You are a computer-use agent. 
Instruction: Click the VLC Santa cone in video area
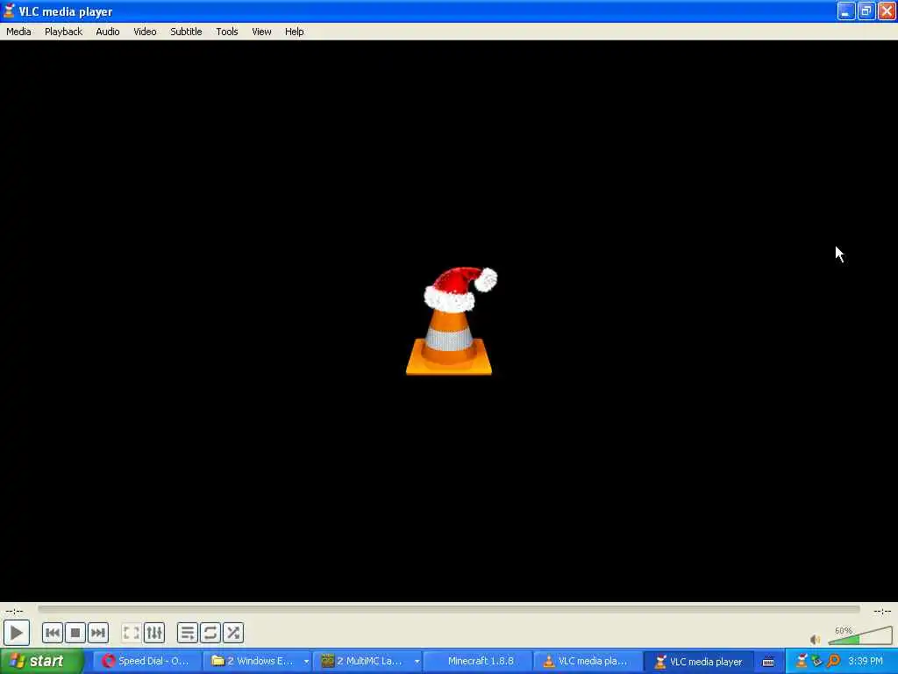[x=450, y=321]
